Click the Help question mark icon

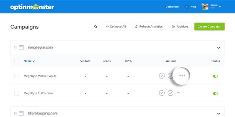[x=187, y=7]
